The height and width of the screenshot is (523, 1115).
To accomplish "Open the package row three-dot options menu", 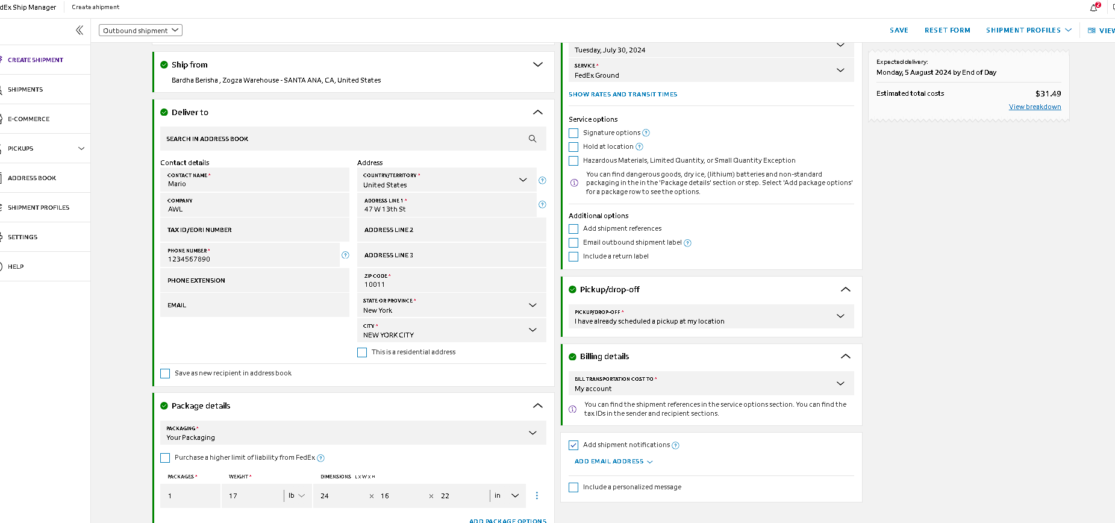I will [537, 495].
